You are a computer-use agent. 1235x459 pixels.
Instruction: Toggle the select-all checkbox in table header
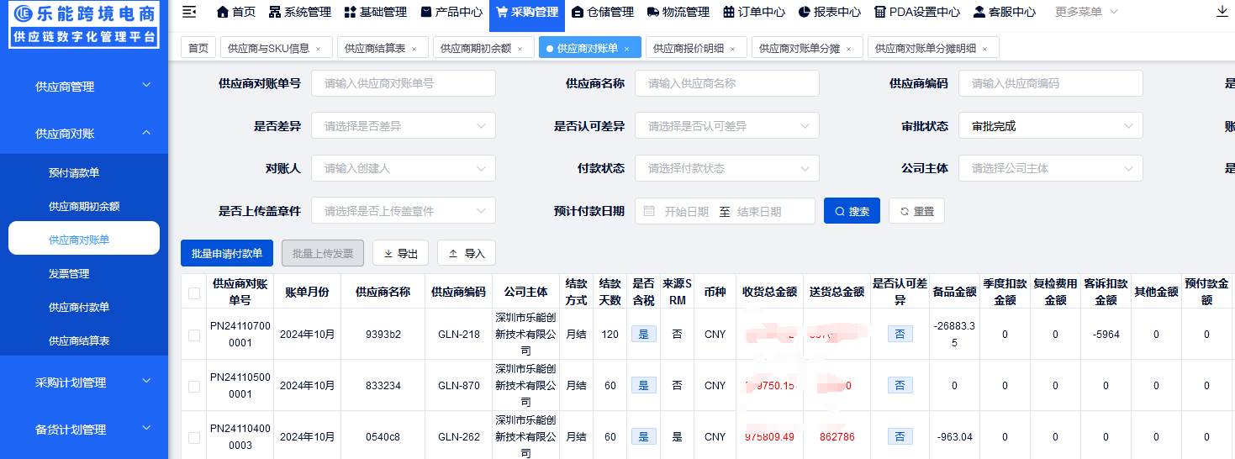(x=194, y=293)
